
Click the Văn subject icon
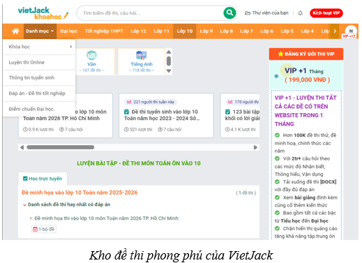(91, 55)
